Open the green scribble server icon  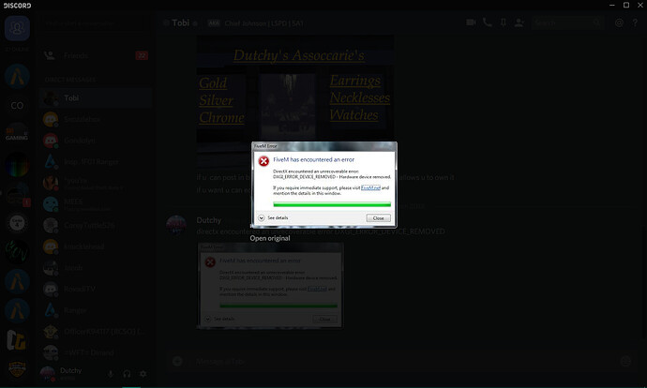(17, 251)
